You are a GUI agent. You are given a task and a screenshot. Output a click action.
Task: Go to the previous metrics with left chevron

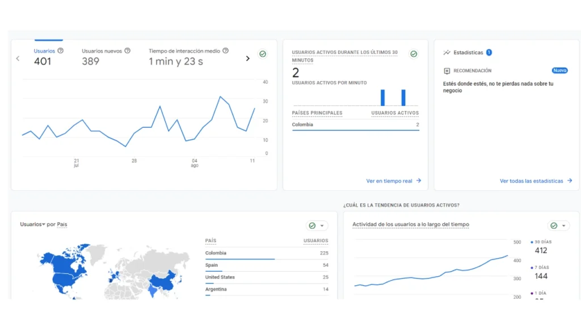pyautogui.click(x=18, y=58)
